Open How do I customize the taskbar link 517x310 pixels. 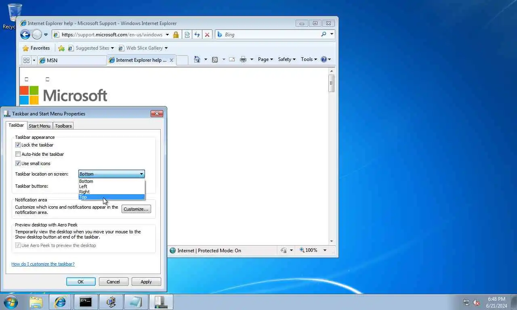[x=43, y=264]
